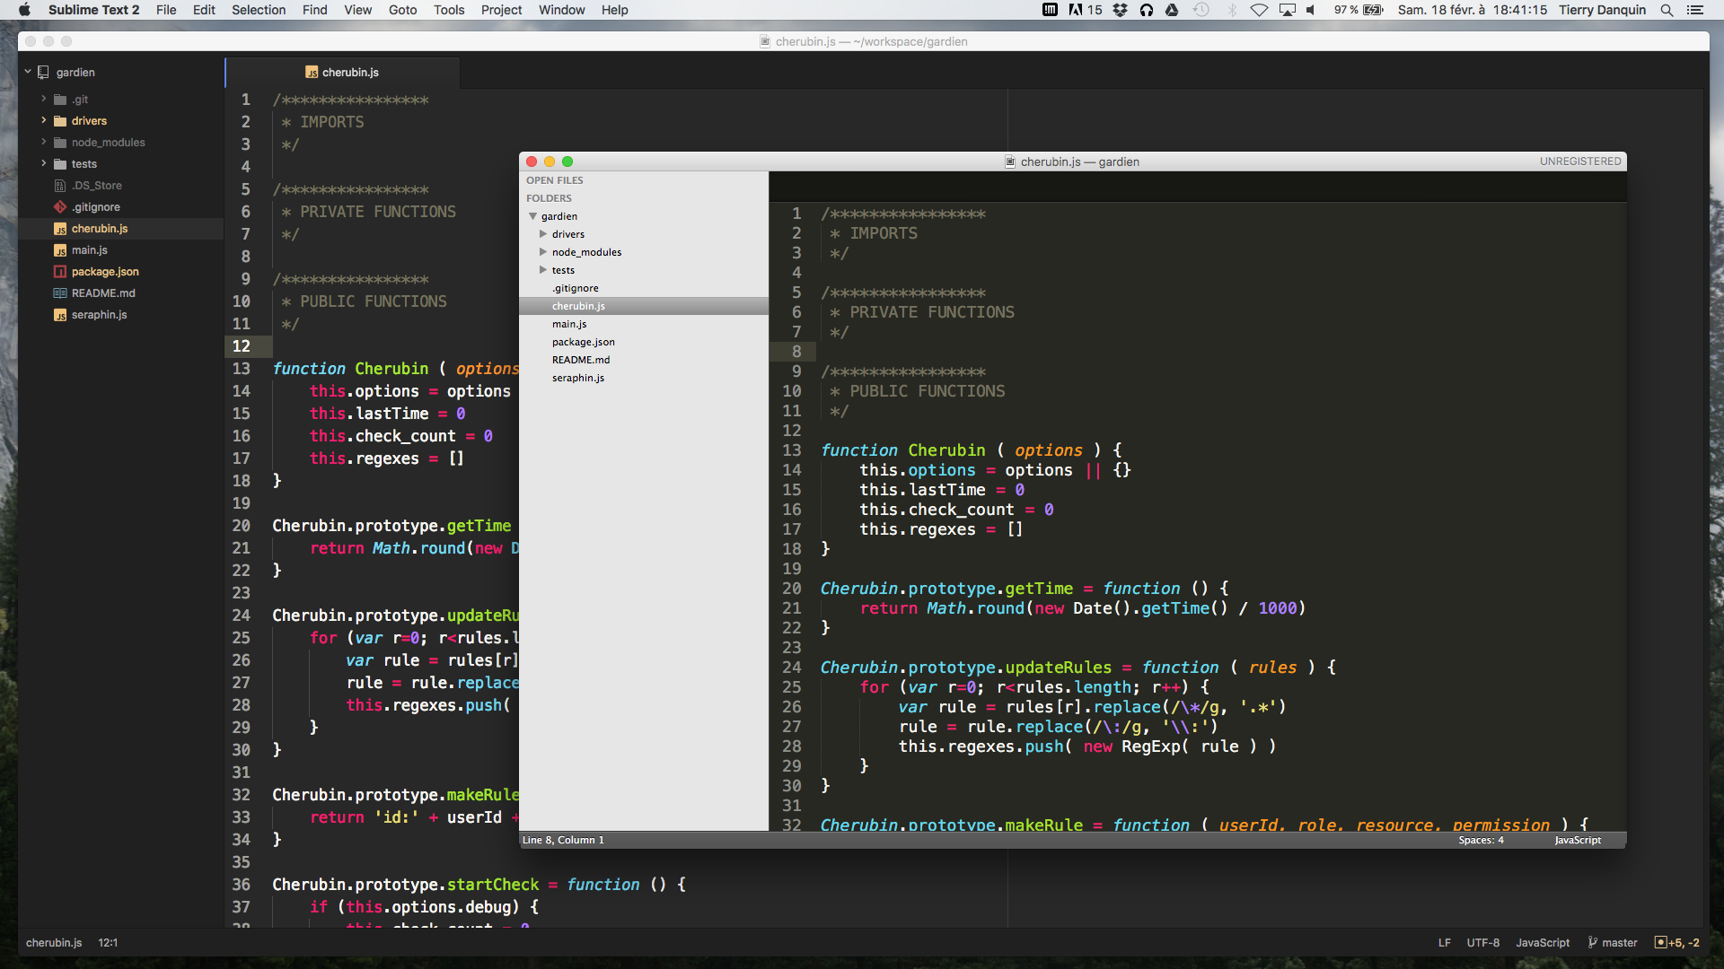Click the gardien project book icon
The width and height of the screenshot is (1724, 969).
(43, 72)
